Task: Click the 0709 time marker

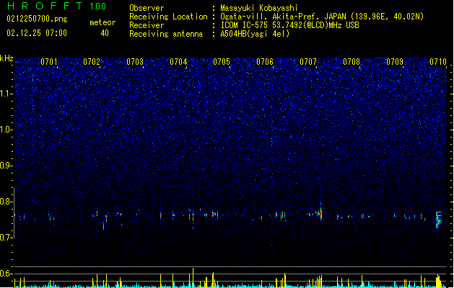Action: pos(395,62)
